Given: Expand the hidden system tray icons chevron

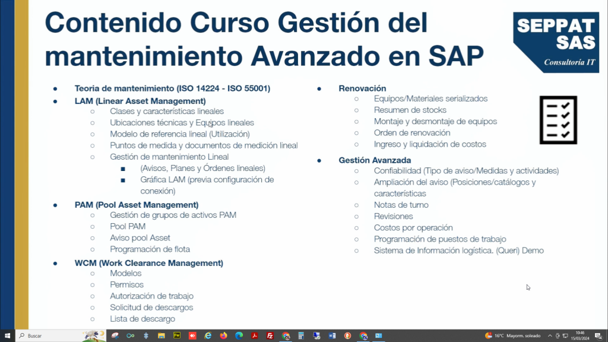Looking at the screenshot, I should 550,336.
